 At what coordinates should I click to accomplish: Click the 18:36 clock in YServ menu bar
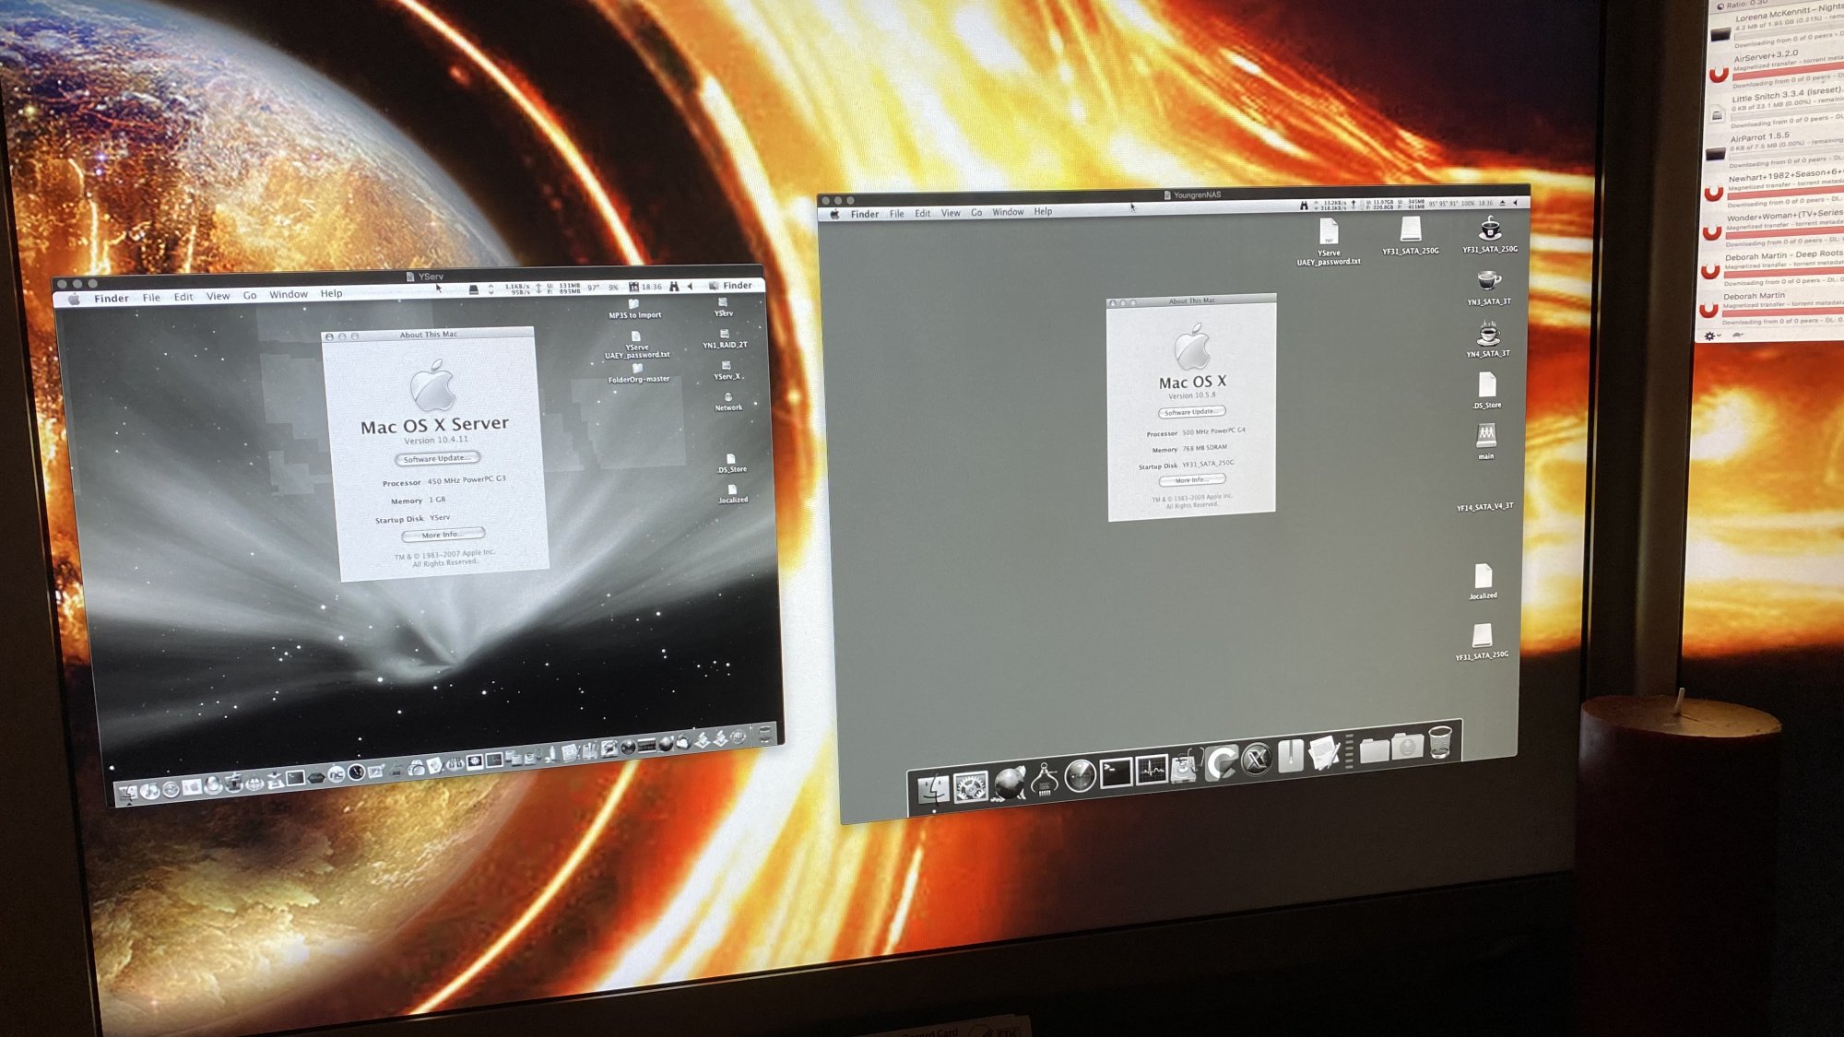click(x=652, y=287)
